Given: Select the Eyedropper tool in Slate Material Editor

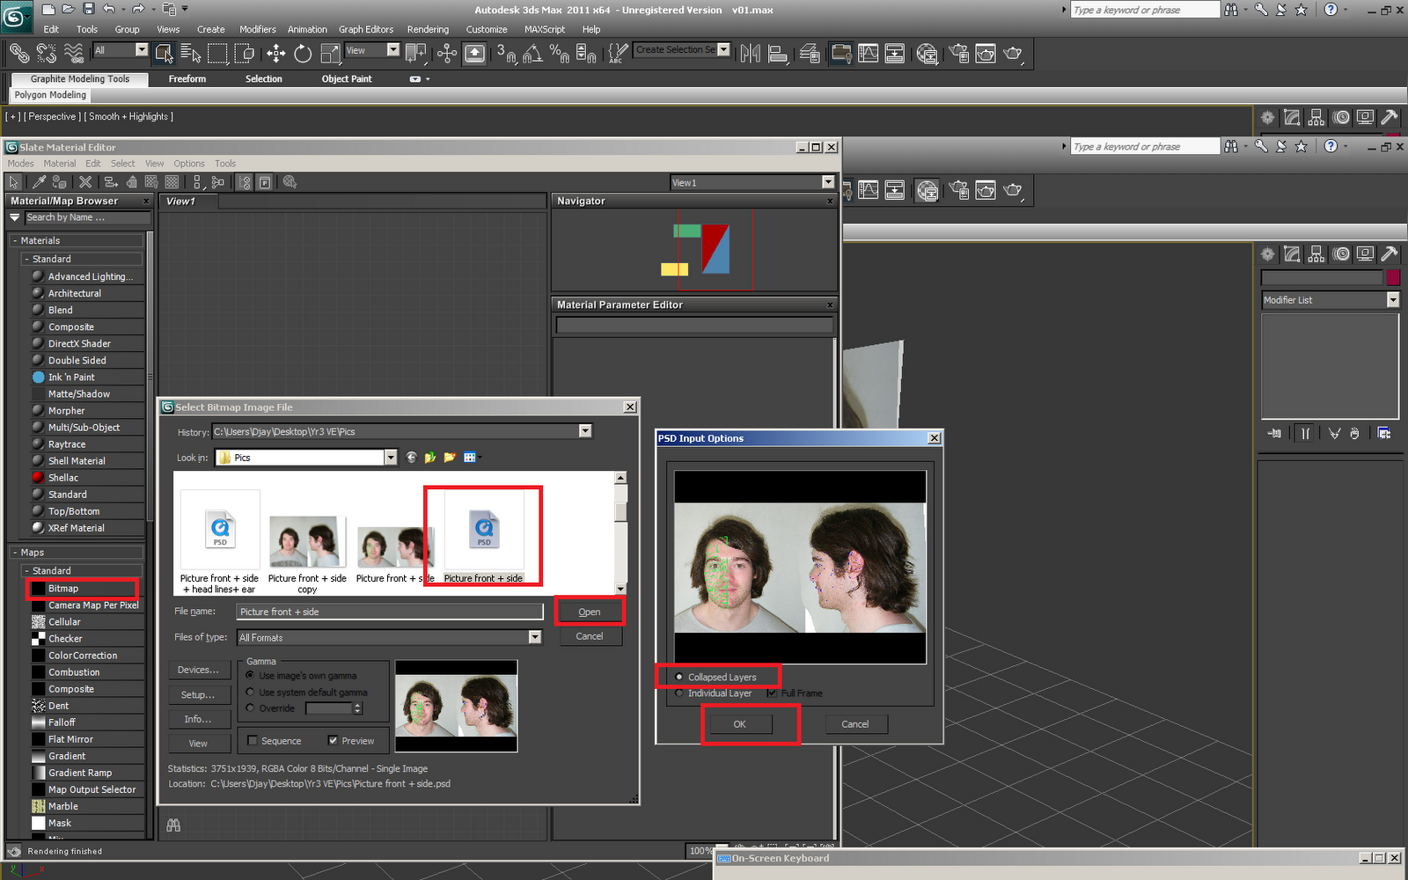Looking at the screenshot, I should click(x=39, y=182).
